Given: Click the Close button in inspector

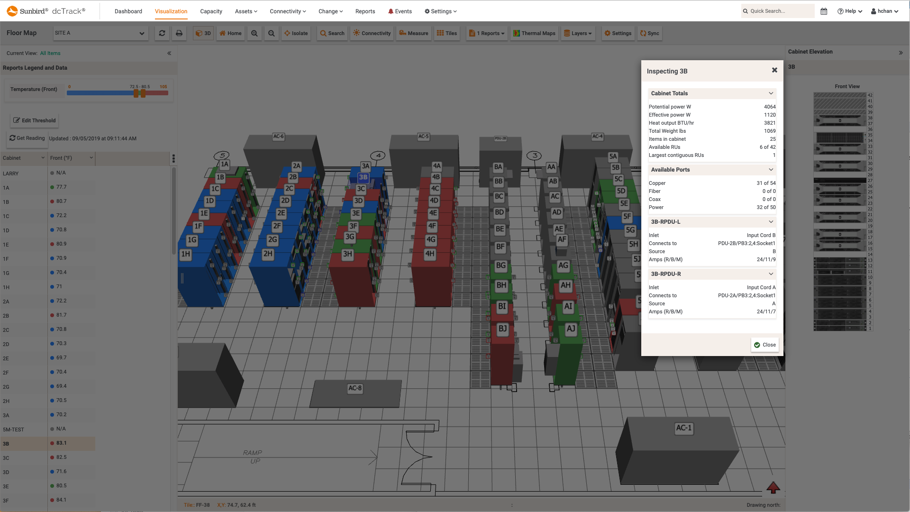Looking at the screenshot, I should pos(765,345).
